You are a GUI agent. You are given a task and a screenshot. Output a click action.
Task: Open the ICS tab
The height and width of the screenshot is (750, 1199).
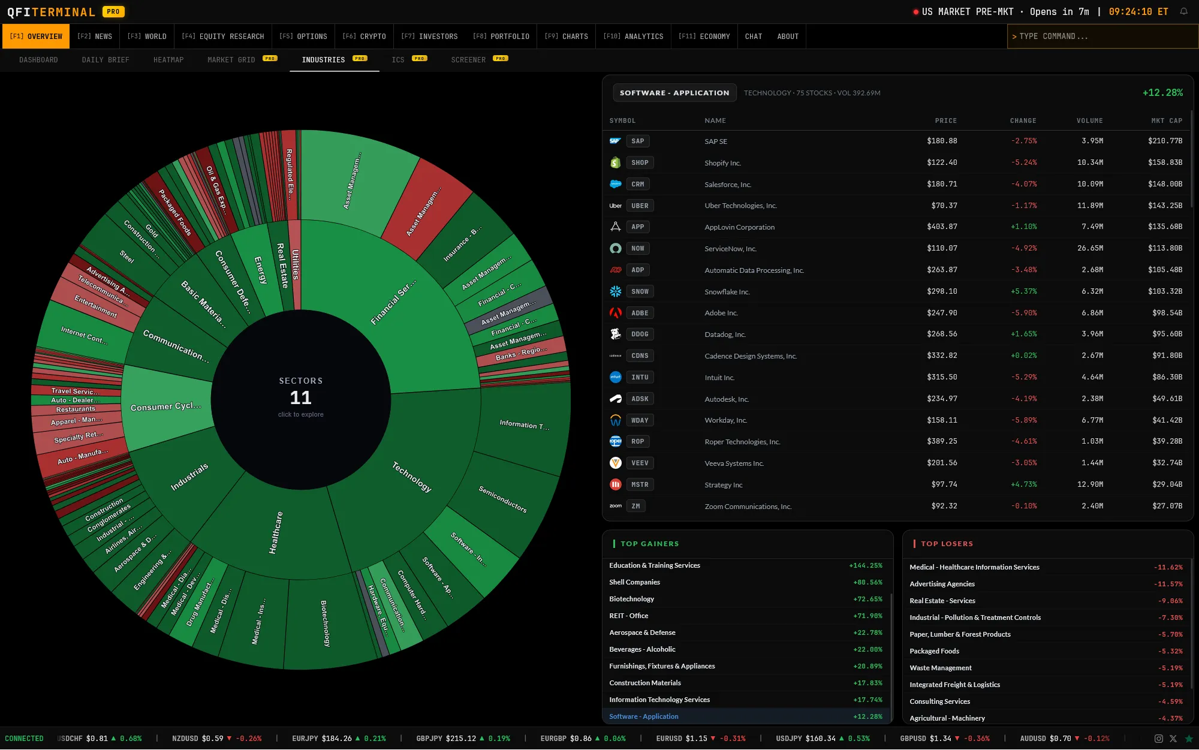pyautogui.click(x=409, y=60)
